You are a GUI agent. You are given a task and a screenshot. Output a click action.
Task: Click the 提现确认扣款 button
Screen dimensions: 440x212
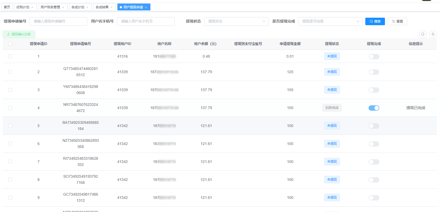coord(19,34)
